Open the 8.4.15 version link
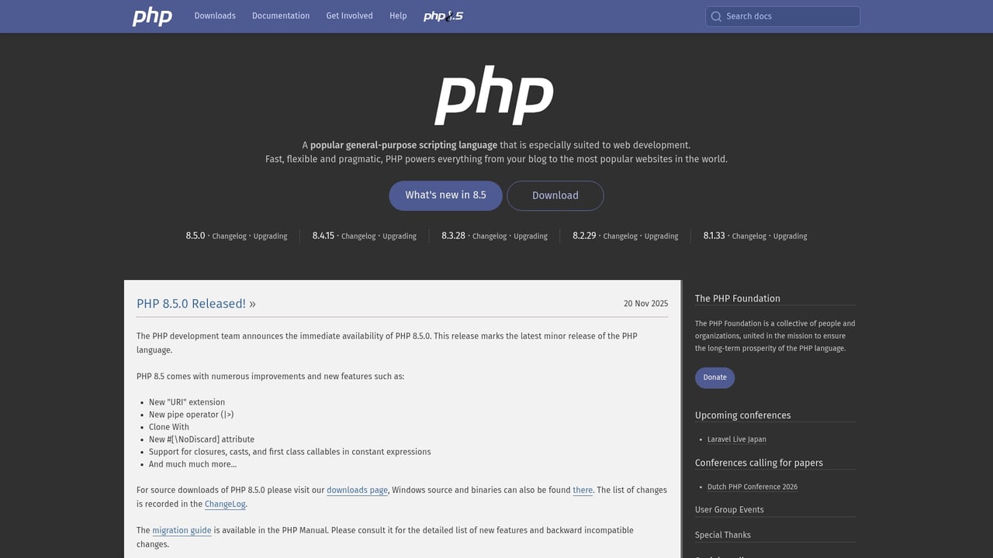The image size is (993, 558). point(323,236)
